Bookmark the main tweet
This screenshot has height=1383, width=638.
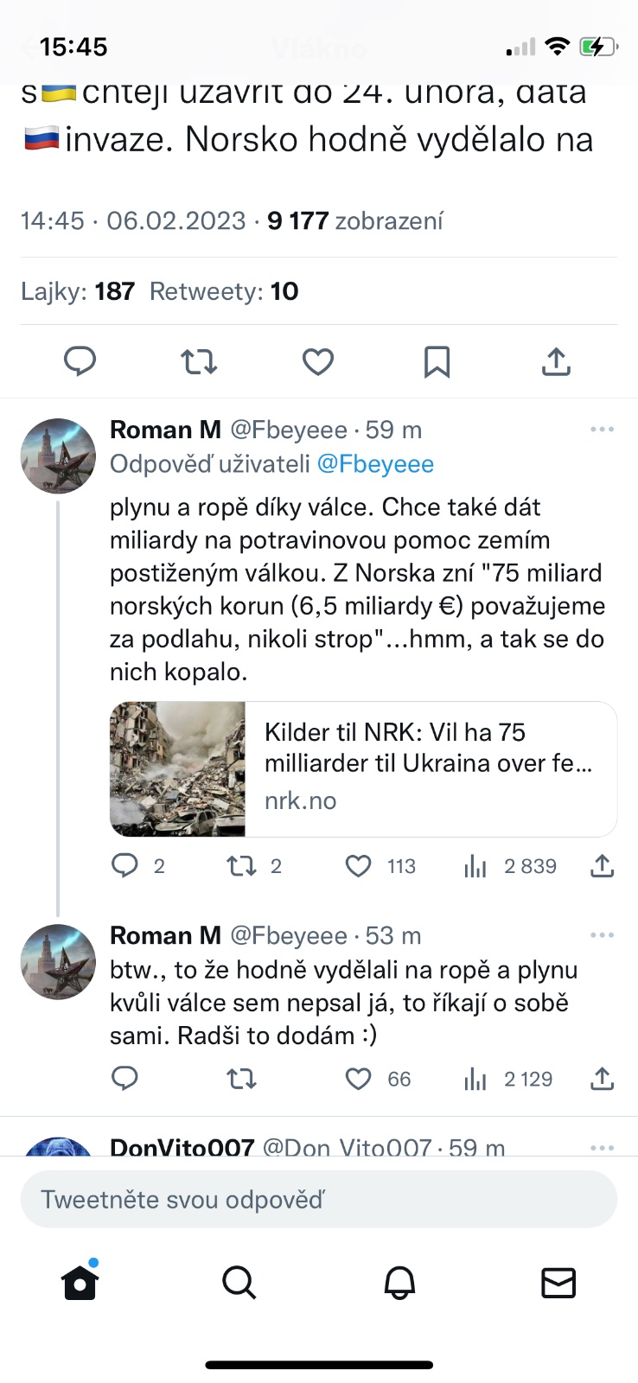tap(437, 361)
